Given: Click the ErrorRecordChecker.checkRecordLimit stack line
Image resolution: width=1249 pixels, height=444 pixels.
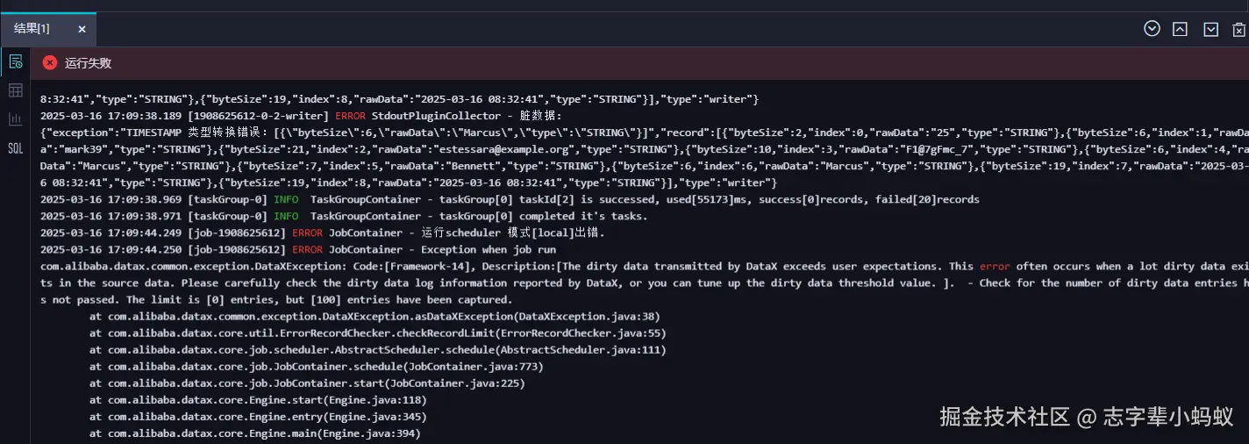Looking at the screenshot, I should (378, 333).
